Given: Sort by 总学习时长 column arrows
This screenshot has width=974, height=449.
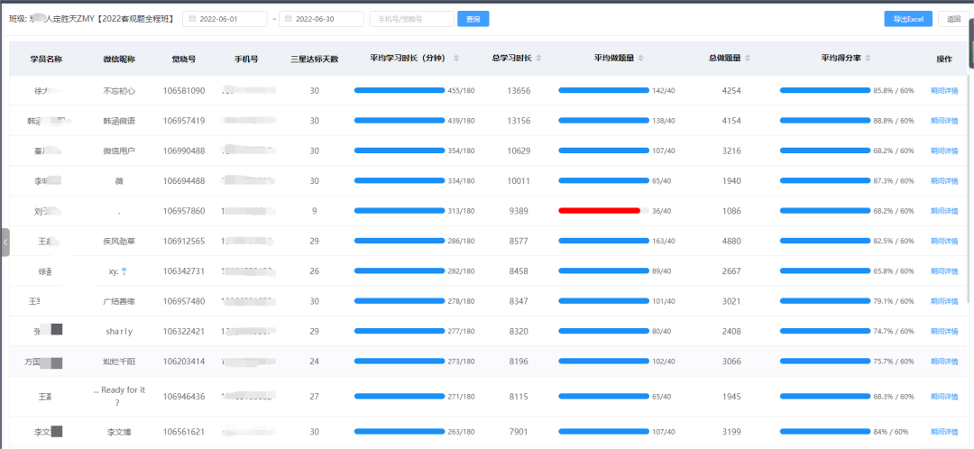Looking at the screenshot, I should (x=538, y=59).
